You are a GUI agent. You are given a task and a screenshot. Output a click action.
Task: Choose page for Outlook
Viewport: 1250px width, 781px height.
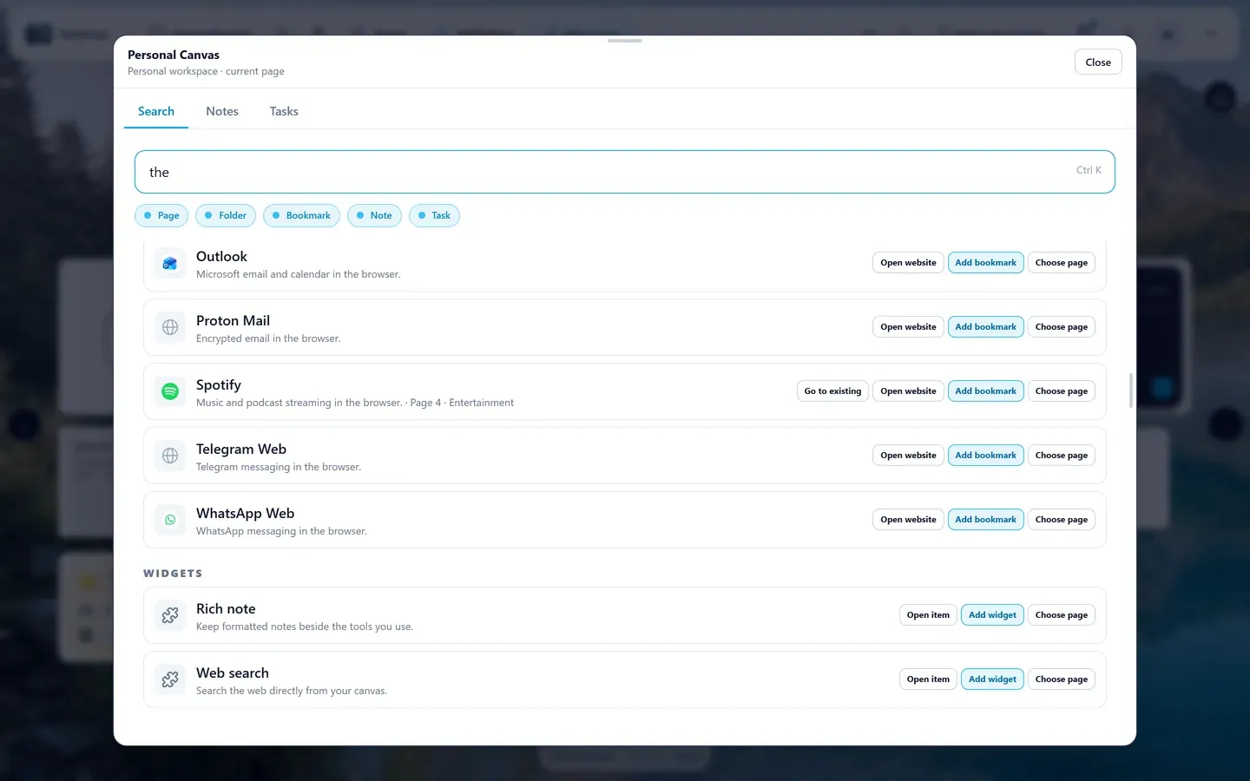1061,263
